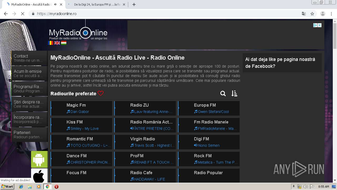Open Focus FM station
Screen dimensions: 337x190
(x=81, y=175)
